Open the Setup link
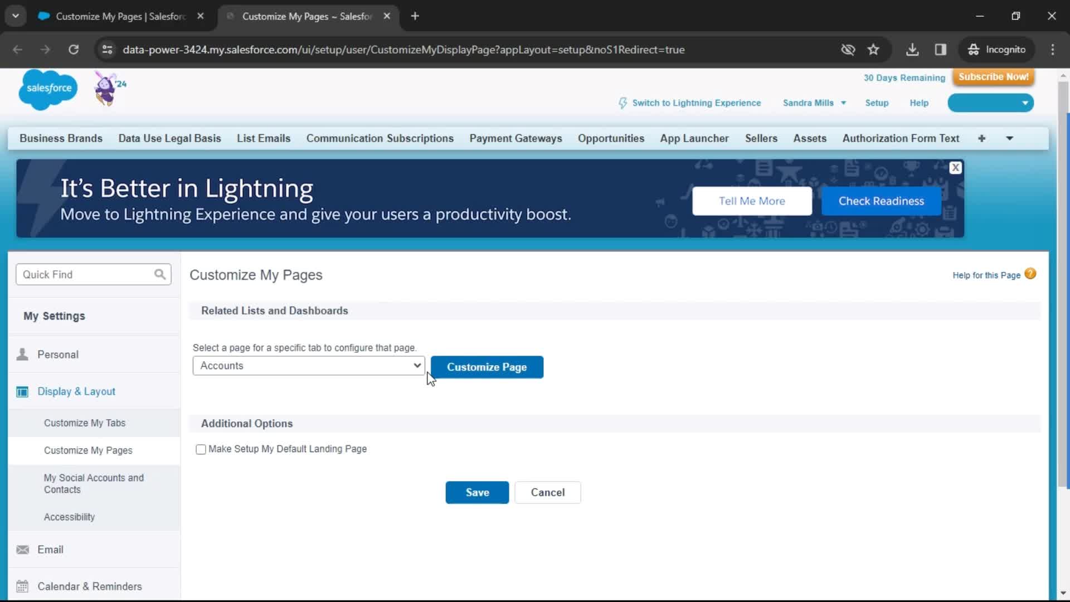Image resolution: width=1070 pixels, height=602 pixels. coord(877,103)
